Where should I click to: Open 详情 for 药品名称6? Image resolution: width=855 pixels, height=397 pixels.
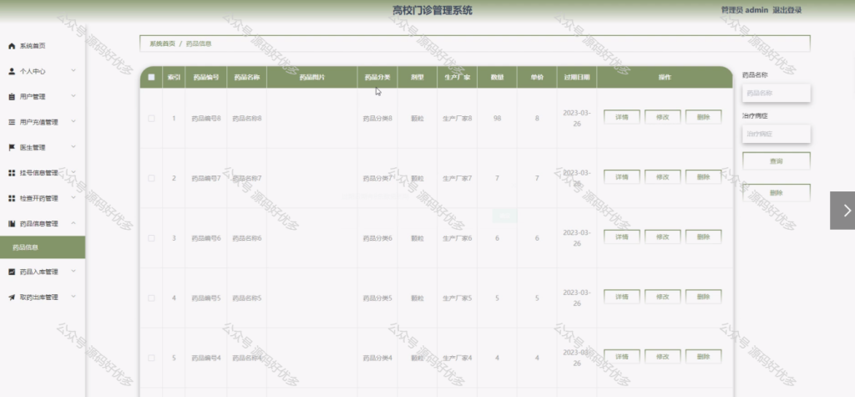click(x=621, y=237)
